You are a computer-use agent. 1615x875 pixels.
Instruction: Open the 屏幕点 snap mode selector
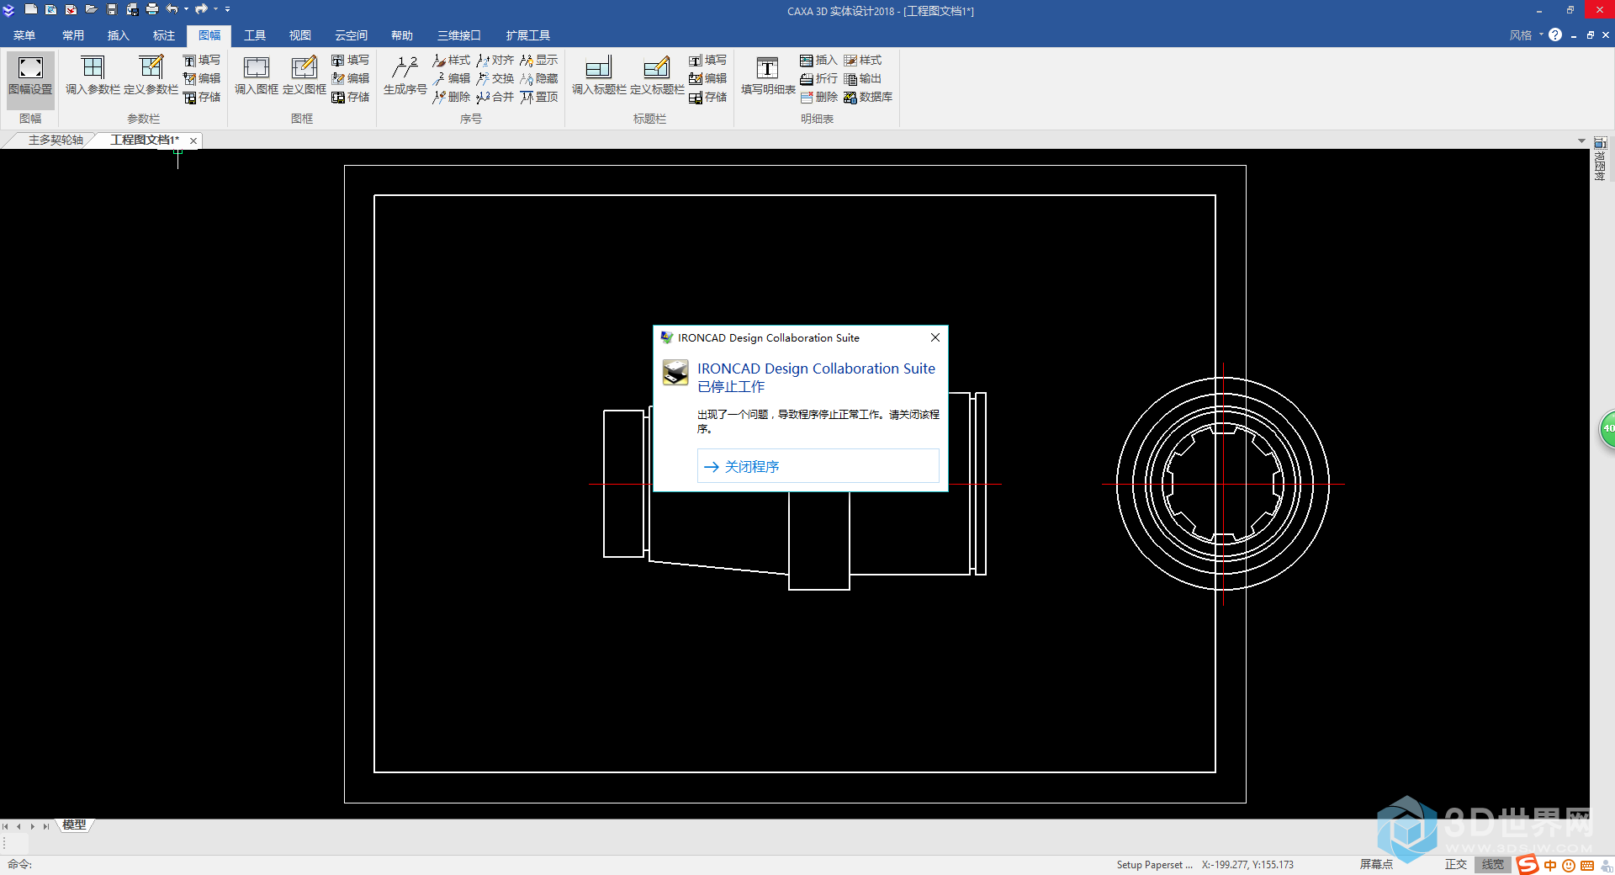1377,865
